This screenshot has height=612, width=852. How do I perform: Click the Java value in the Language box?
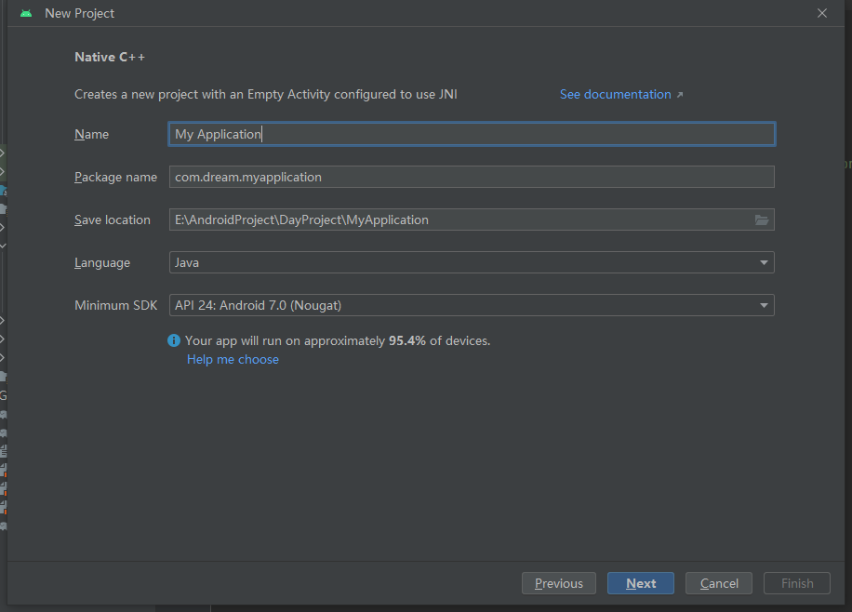pos(187,263)
